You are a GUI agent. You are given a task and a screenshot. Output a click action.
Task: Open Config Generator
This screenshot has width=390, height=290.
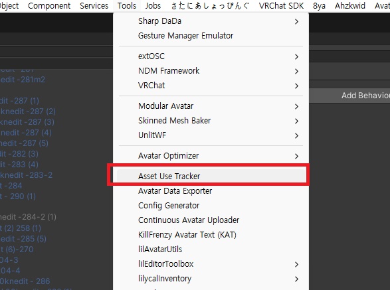point(211,206)
